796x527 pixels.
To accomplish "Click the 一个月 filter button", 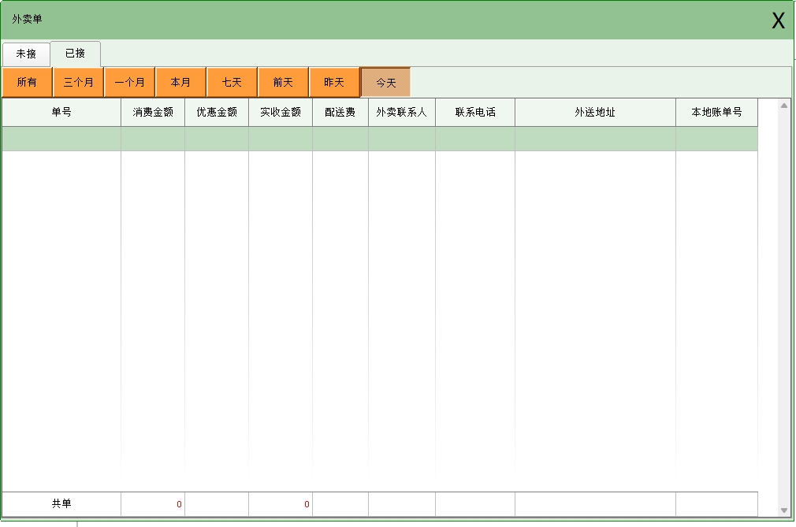I will click(x=129, y=82).
